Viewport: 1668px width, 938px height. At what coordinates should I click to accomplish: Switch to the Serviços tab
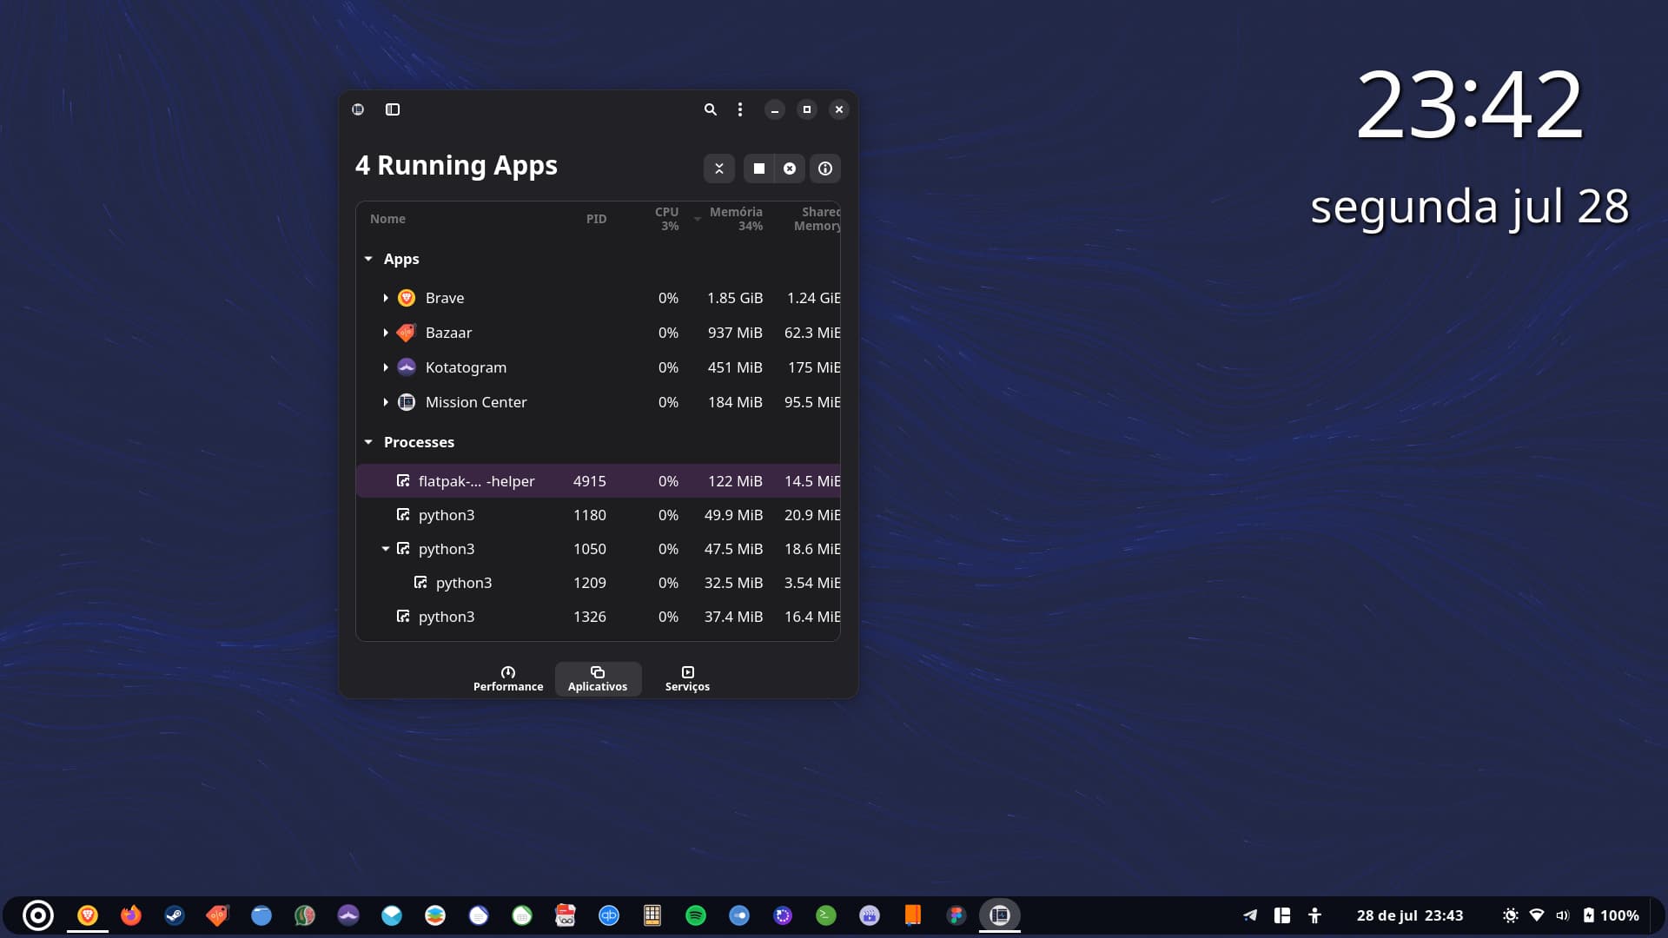[x=687, y=678]
